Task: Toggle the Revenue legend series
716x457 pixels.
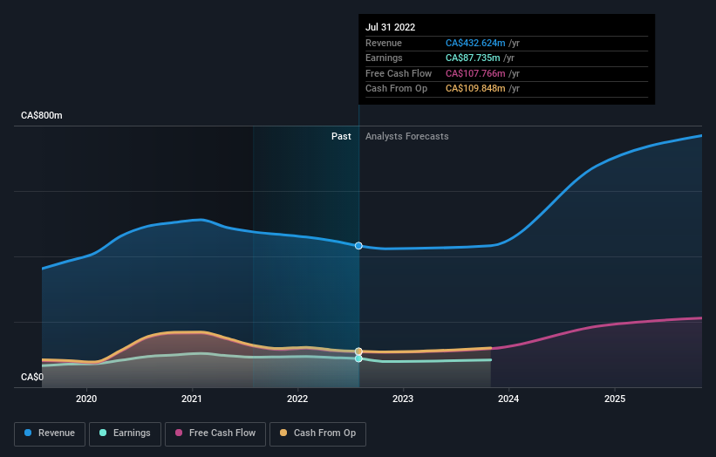Action: (50, 433)
